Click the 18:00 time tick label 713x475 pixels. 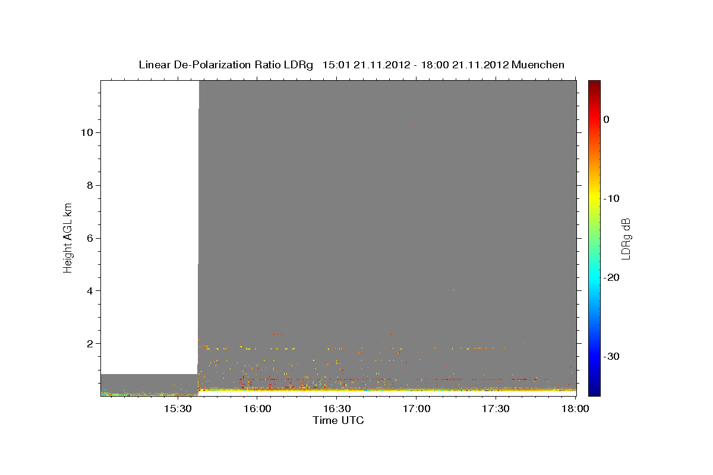tap(575, 409)
